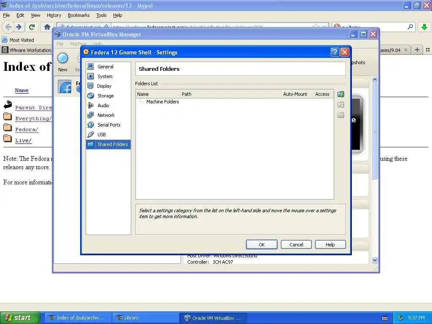Open Edit menu in Mypal
Image resolution: width=432 pixels, height=324 pixels.
point(20,15)
